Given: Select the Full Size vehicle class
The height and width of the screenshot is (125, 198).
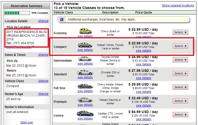Looking at the screenshot, I should tap(180, 87).
